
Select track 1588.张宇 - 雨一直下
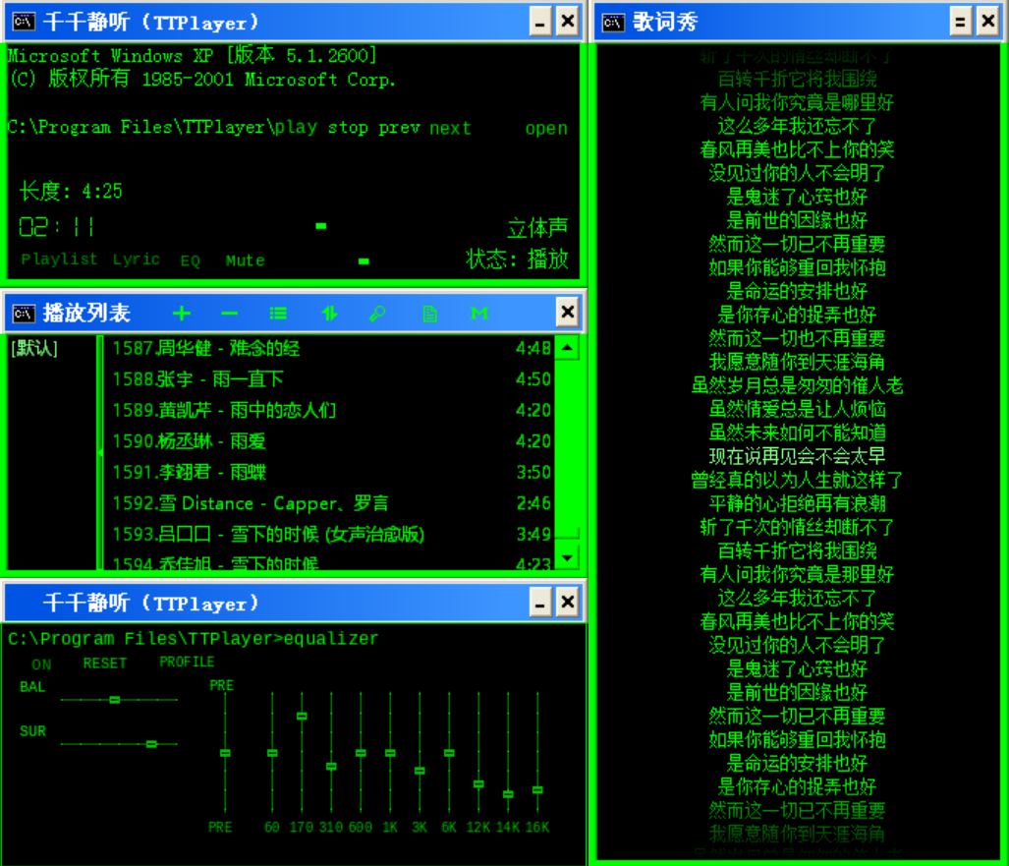331,379
